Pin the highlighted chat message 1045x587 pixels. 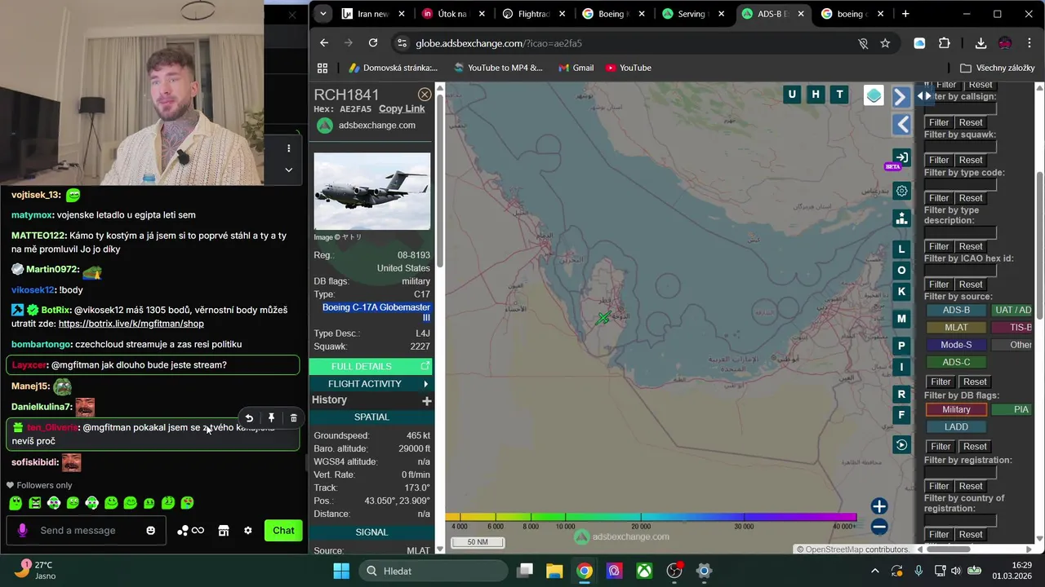pyautogui.click(x=272, y=418)
